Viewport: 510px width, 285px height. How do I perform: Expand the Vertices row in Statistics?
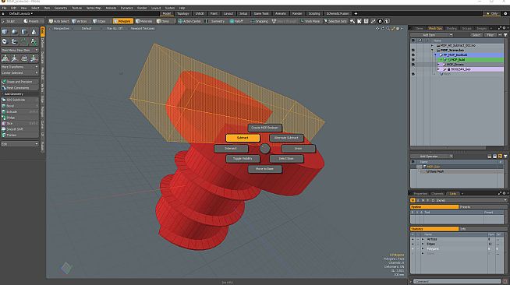coord(423,239)
